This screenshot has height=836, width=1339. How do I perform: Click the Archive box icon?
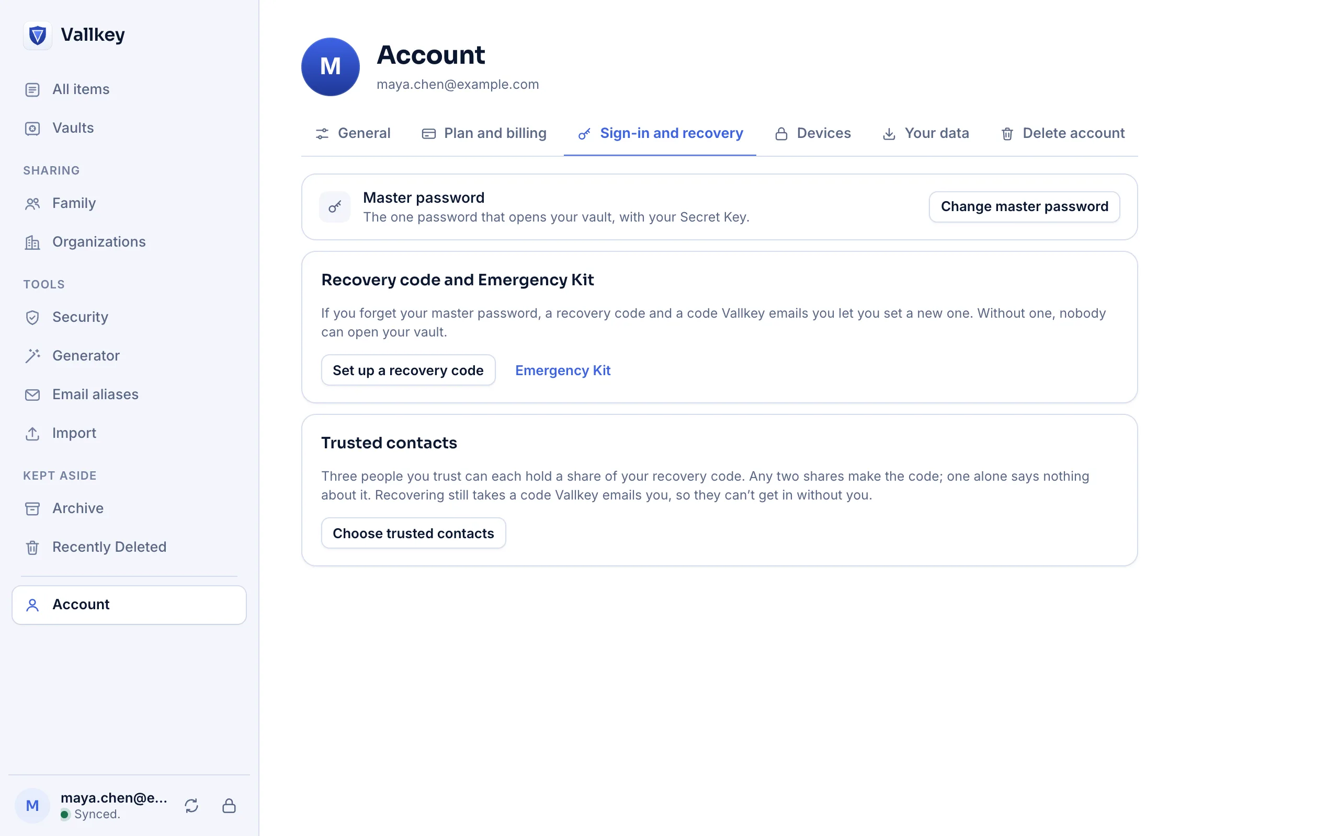[x=32, y=509]
